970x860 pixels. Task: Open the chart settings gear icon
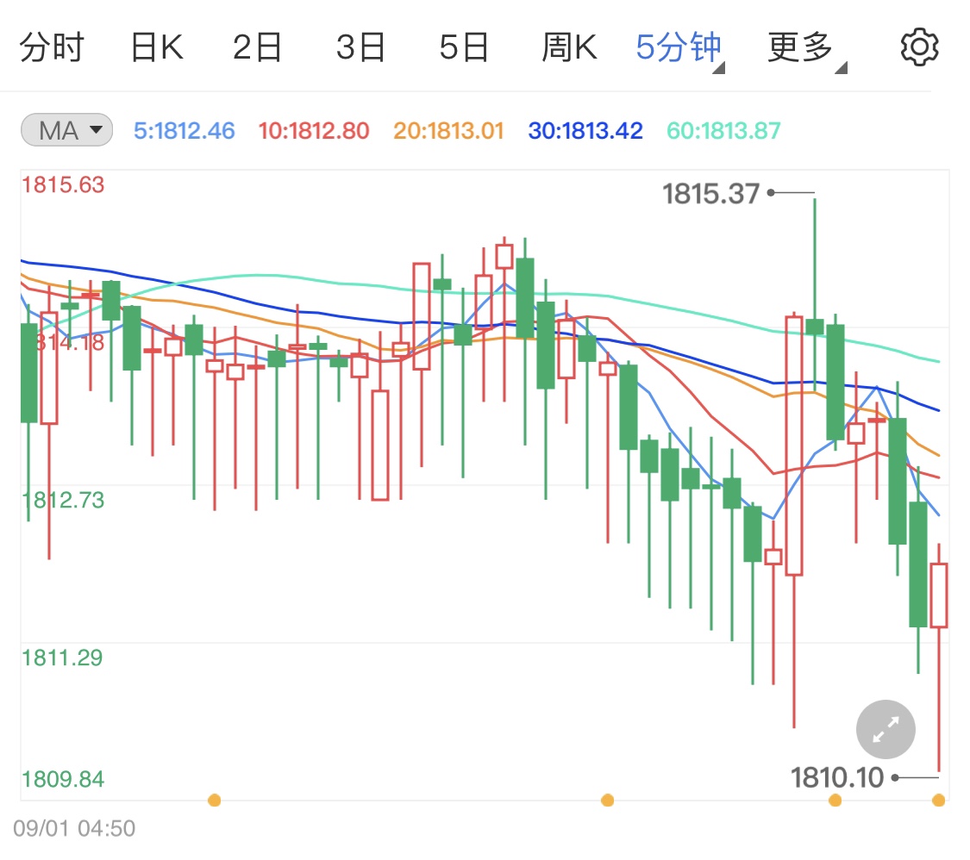coord(919,47)
